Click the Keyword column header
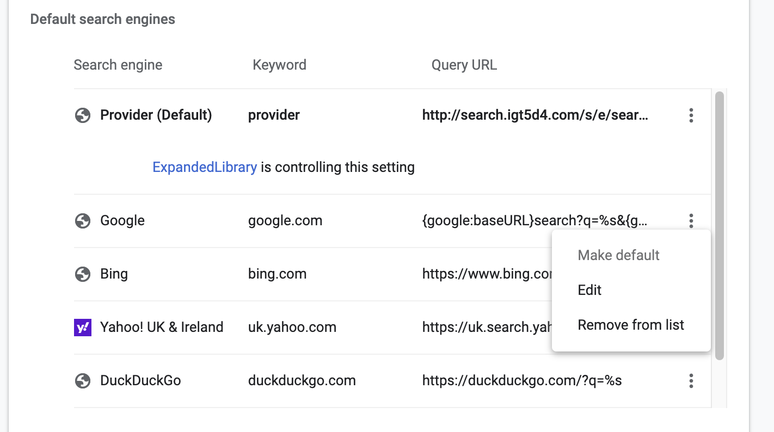The height and width of the screenshot is (432, 774). [x=279, y=65]
